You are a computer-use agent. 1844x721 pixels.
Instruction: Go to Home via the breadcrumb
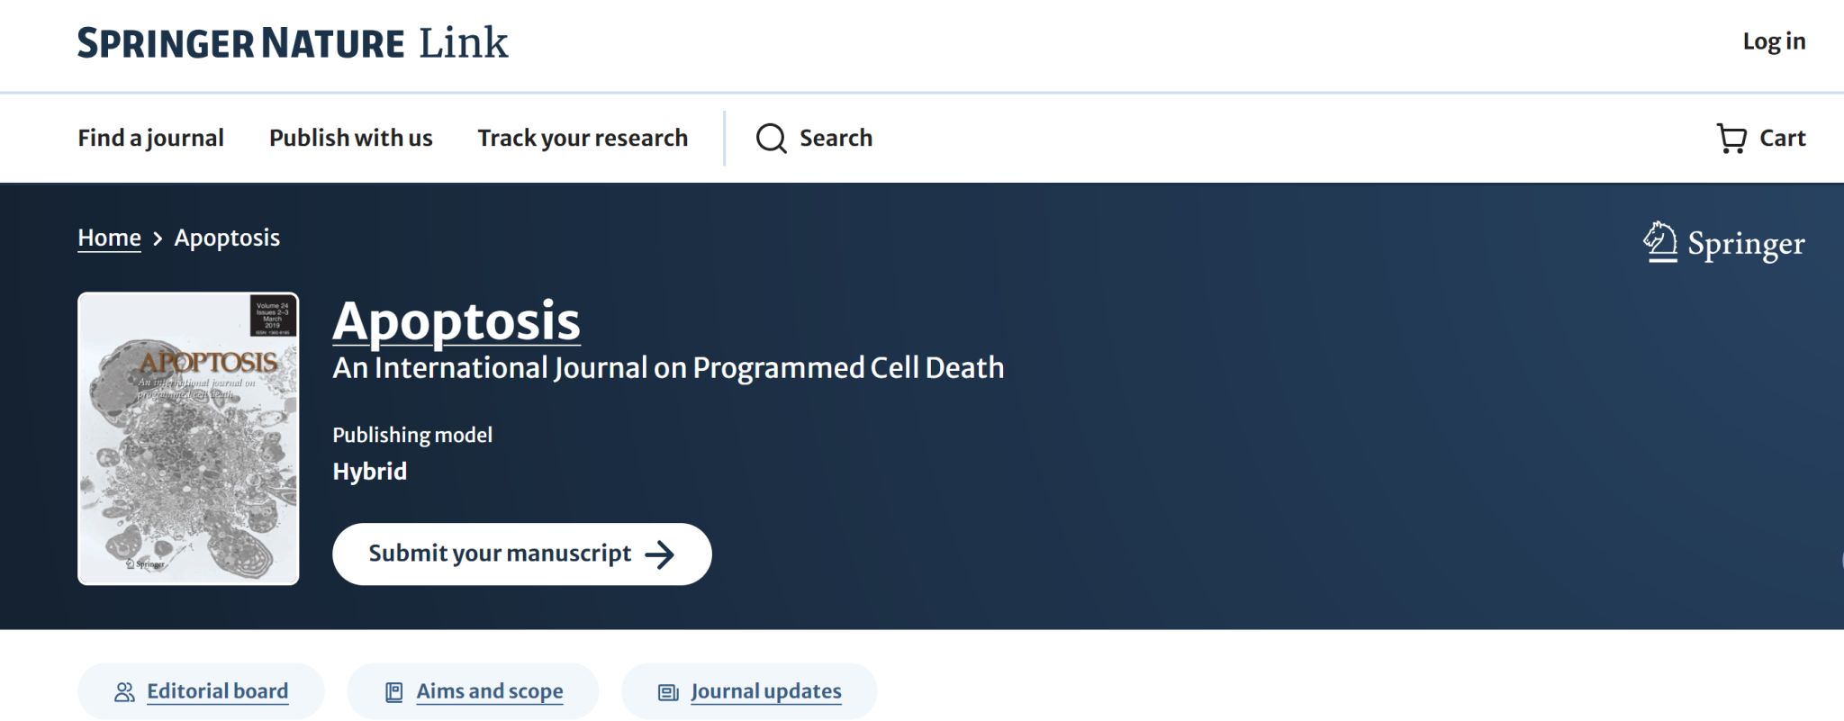(109, 238)
